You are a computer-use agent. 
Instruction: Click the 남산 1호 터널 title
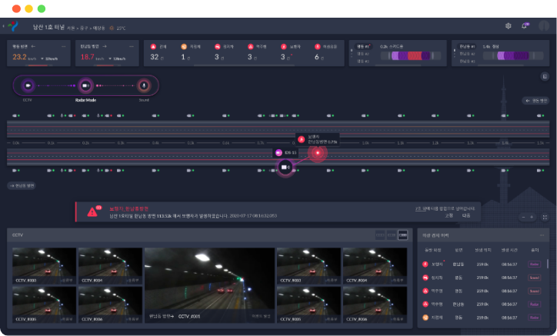pos(48,27)
